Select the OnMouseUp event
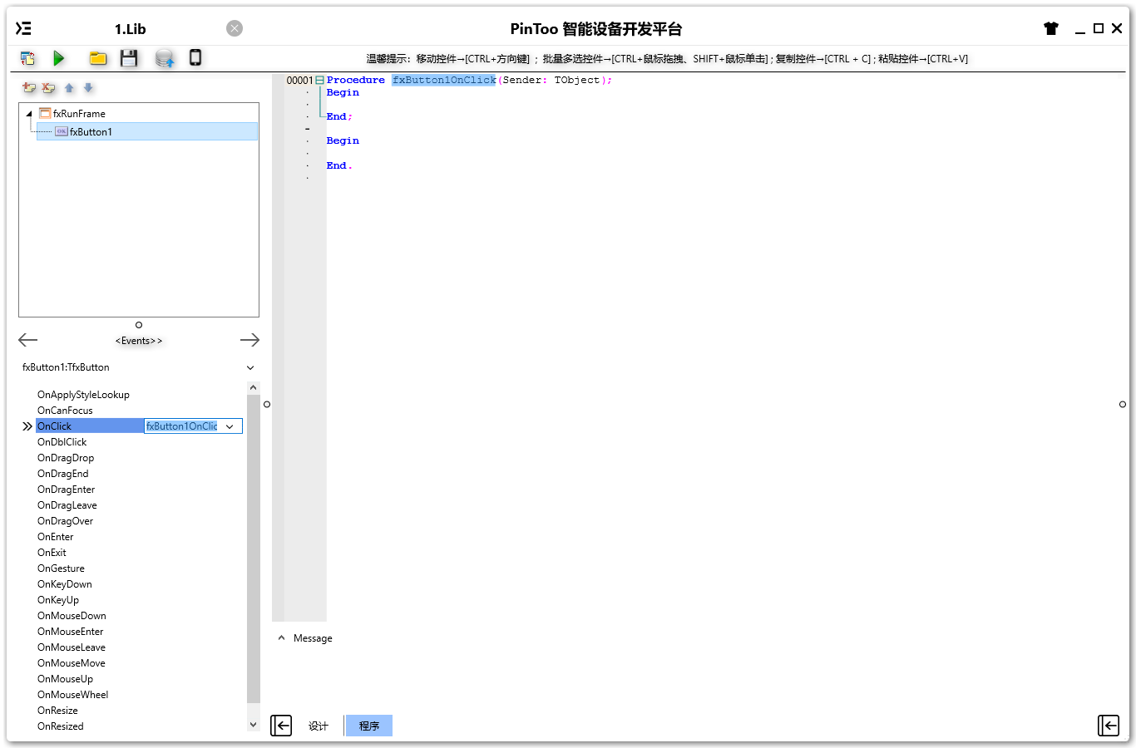 click(x=65, y=679)
